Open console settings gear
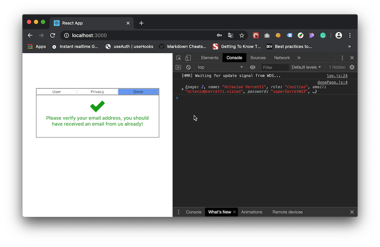This screenshot has height=247, width=380. point(352,67)
